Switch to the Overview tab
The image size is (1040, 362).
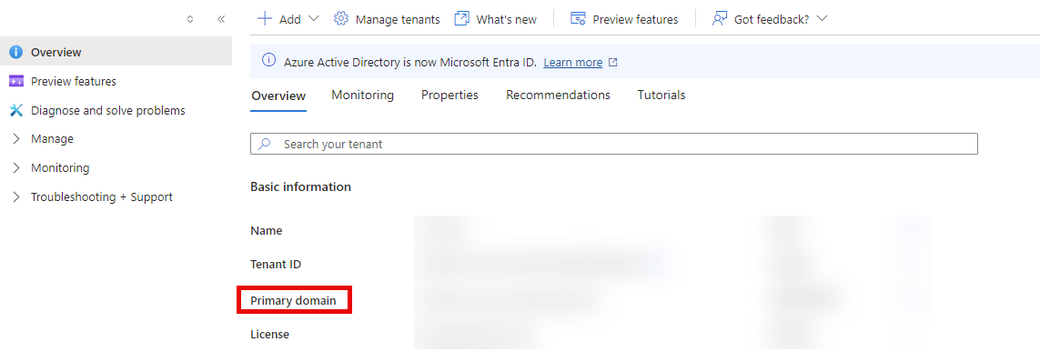[x=278, y=96]
